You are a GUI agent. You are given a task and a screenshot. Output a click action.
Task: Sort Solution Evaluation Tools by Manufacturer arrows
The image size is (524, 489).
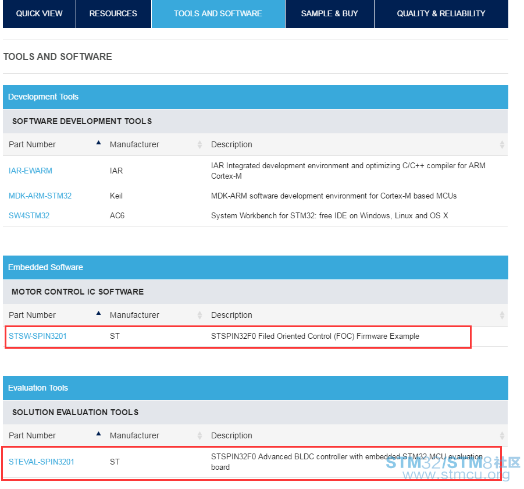click(x=200, y=435)
